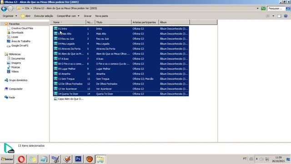Open the address bar history dropdown

[258, 8]
